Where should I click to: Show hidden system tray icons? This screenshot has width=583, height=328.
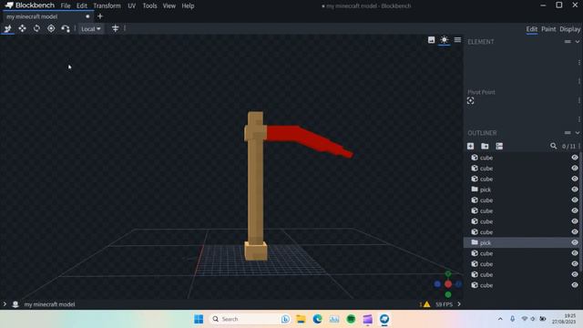tap(500, 319)
